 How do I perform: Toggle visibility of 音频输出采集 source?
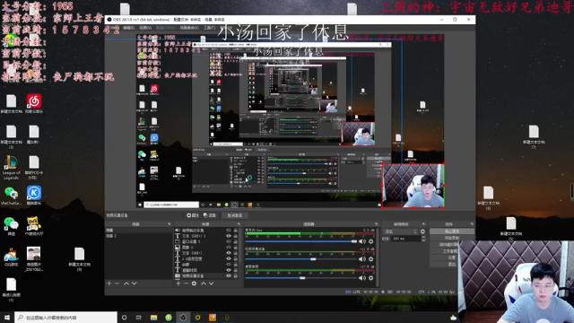pyautogui.click(x=229, y=231)
